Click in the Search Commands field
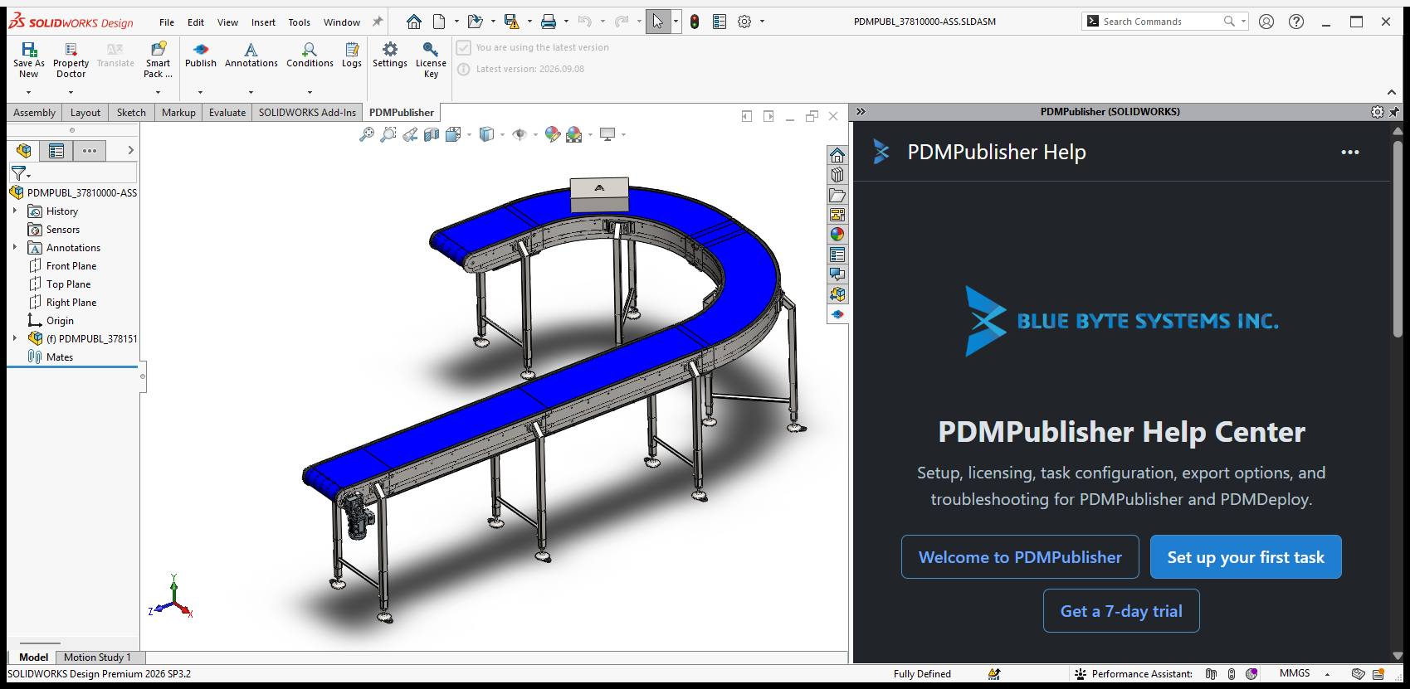The image size is (1410, 689). [x=1160, y=22]
